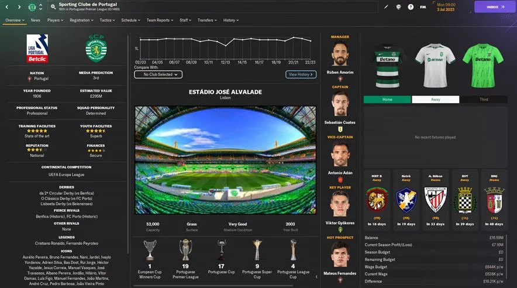Open the Portuguese Cup trophy
The image size is (517, 288).
tap(221, 250)
